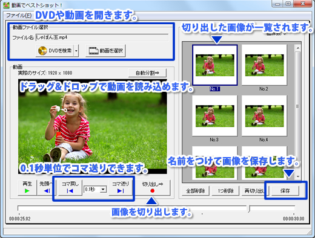Click the app icon in title bar
The width and height of the screenshot is (315, 238).
click(6, 5)
